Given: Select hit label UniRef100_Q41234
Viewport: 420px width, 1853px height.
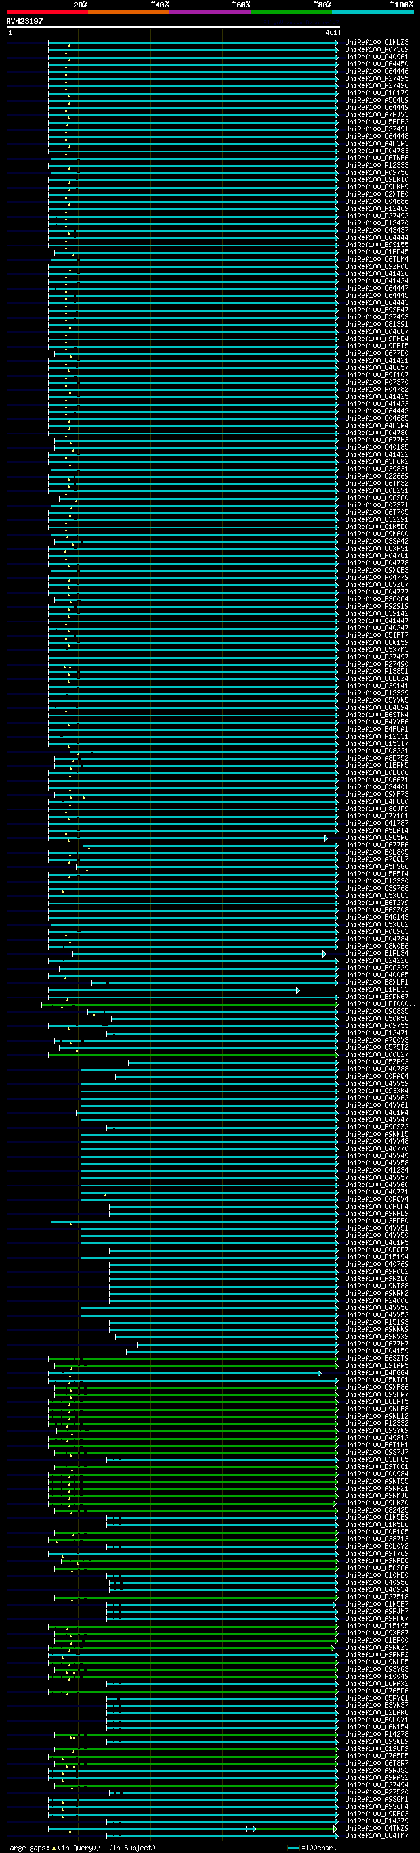Looking at the screenshot, I should (376, 1170).
